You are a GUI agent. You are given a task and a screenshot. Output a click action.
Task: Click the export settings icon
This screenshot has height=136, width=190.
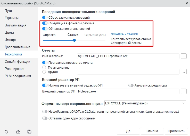pyautogui.click(x=18, y=132)
